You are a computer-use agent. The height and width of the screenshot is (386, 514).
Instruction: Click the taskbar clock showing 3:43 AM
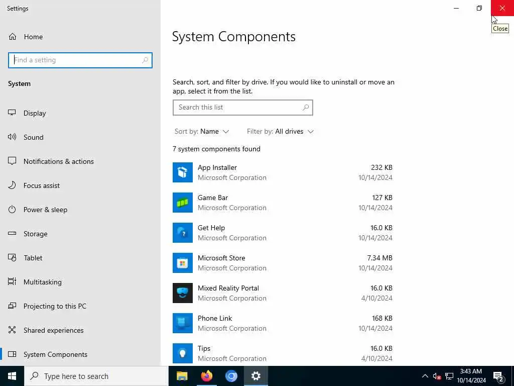tap(471, 376)
